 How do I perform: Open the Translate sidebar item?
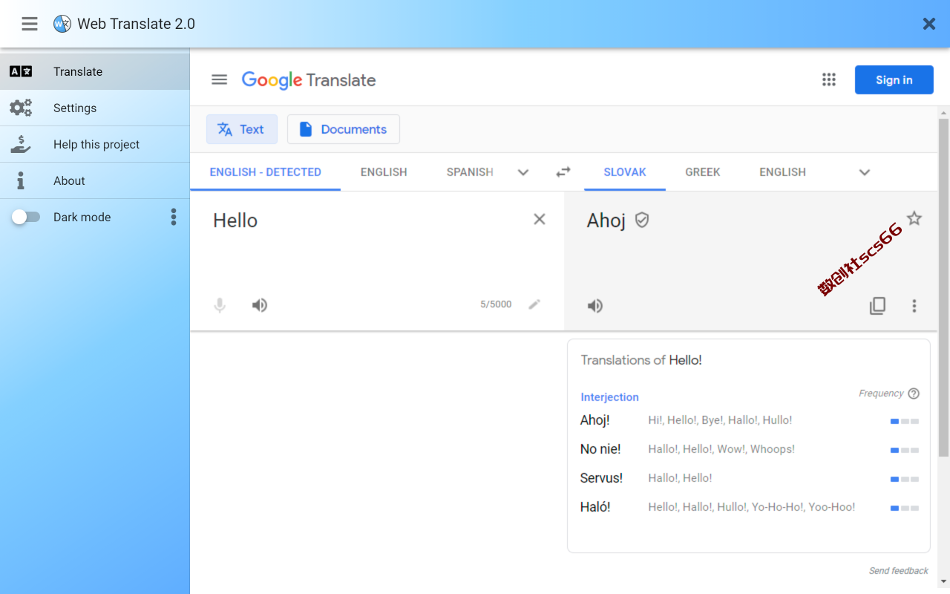(x=95, y=71)
